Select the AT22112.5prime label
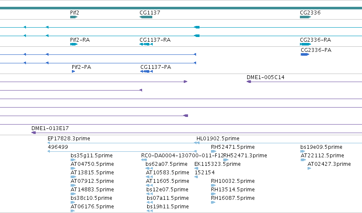This screenshot has width=362, height=213. (x=322, y=156)
